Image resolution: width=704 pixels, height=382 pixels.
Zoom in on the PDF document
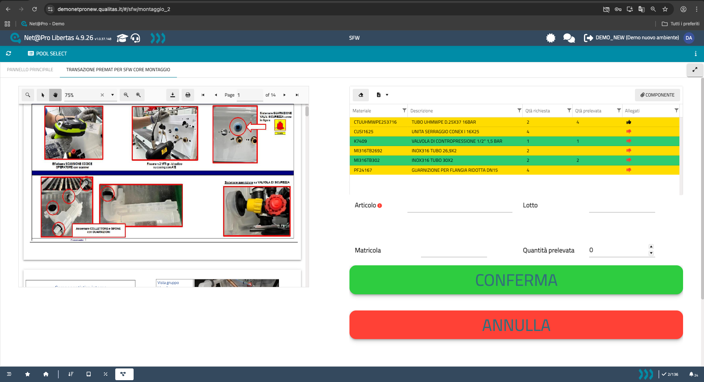click(138, 95)
